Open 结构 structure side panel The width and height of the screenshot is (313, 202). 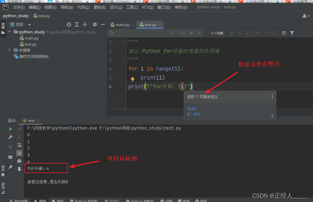point(3,188)
